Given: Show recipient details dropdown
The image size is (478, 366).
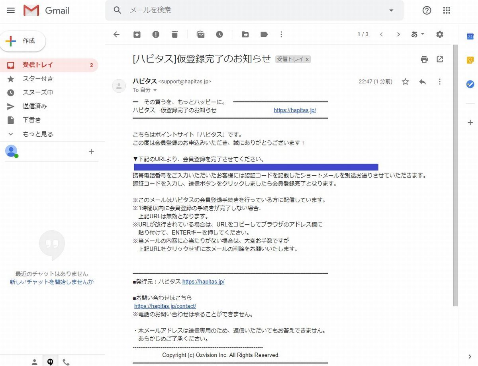Looking at the screenshot, I should click(x=155, y=90).
